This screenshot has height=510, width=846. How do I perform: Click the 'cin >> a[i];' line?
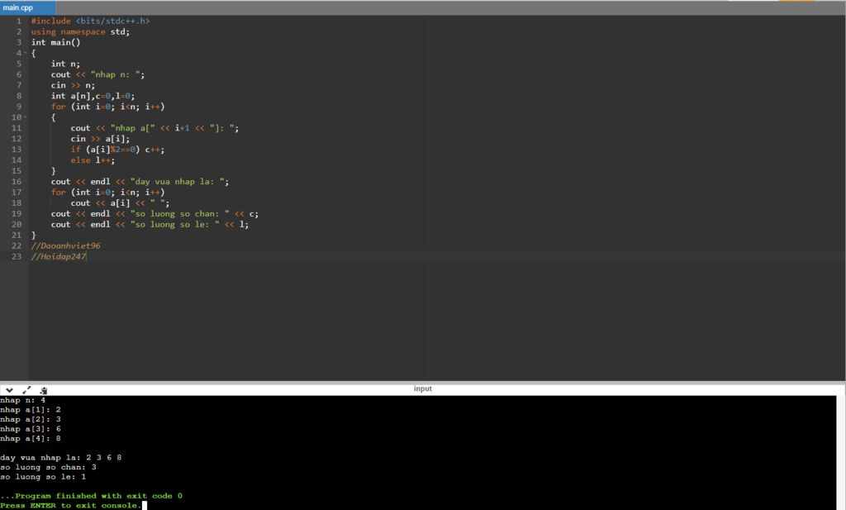100,139
